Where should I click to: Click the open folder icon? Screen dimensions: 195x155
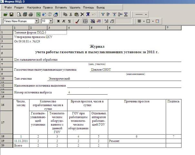[5, 15]
